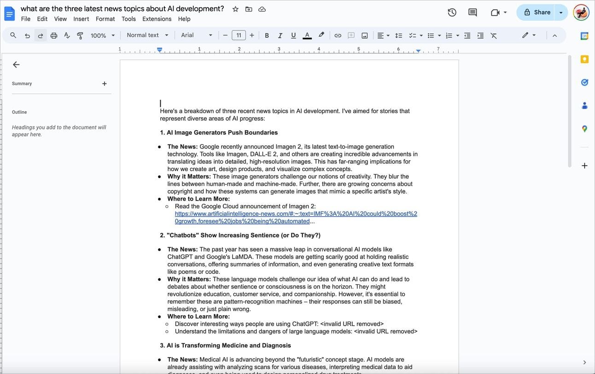Click the document title to rename
The image size is (595, 374).
122,9
